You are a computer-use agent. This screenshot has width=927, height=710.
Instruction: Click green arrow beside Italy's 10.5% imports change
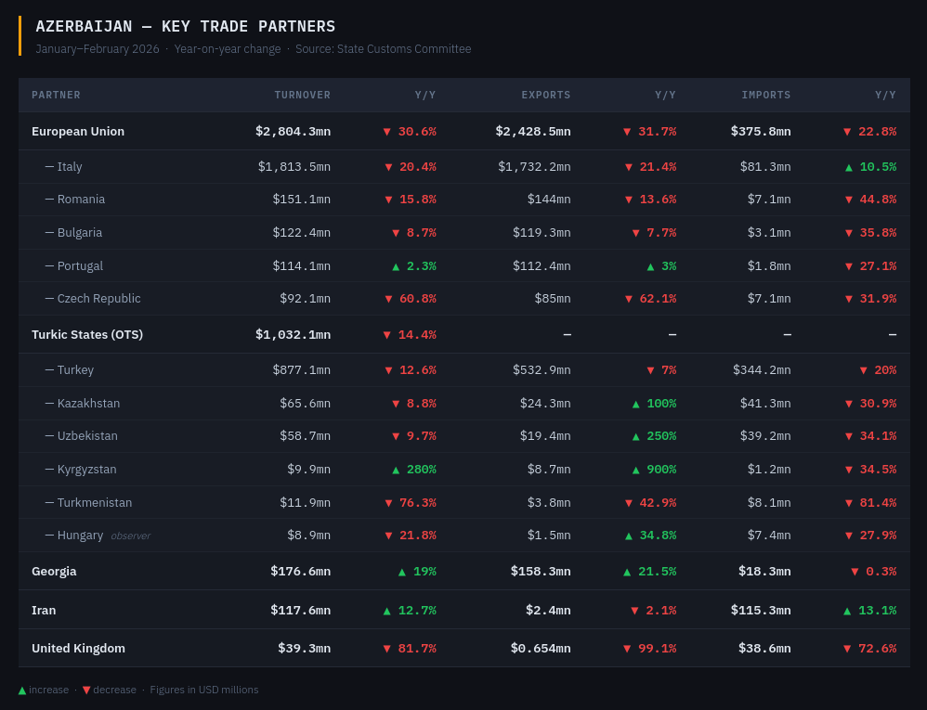[849, 167]
